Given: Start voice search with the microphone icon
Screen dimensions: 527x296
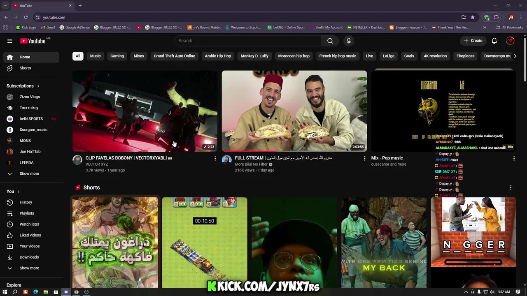Looking at the screenshot, I should (x=349, y=41).
